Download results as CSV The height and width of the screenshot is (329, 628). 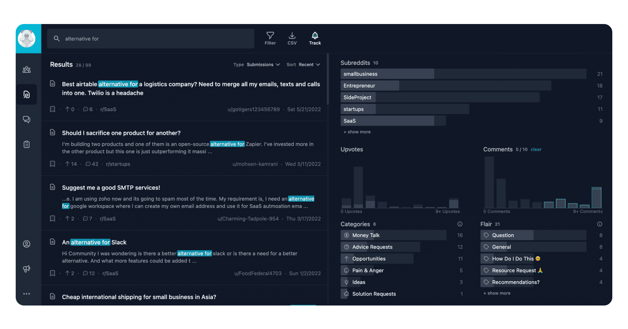coord(292,38)
